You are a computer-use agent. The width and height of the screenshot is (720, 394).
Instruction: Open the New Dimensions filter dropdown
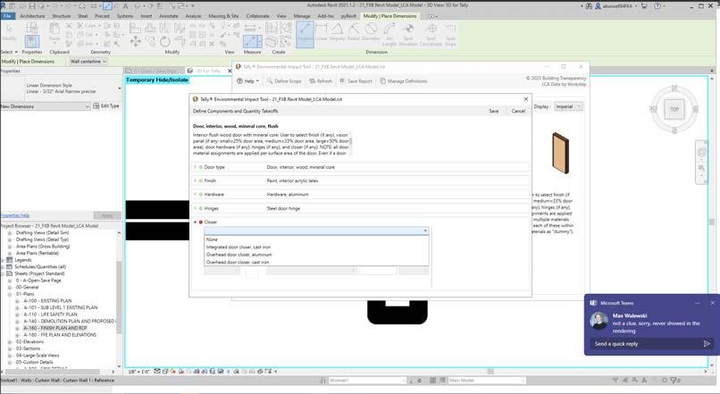click(45, 106)
